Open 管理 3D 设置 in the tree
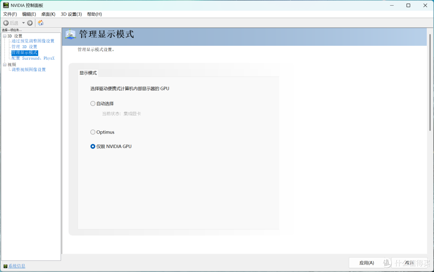Image resolution: width=434 pixels, height=272 pixels. (25, 47)
